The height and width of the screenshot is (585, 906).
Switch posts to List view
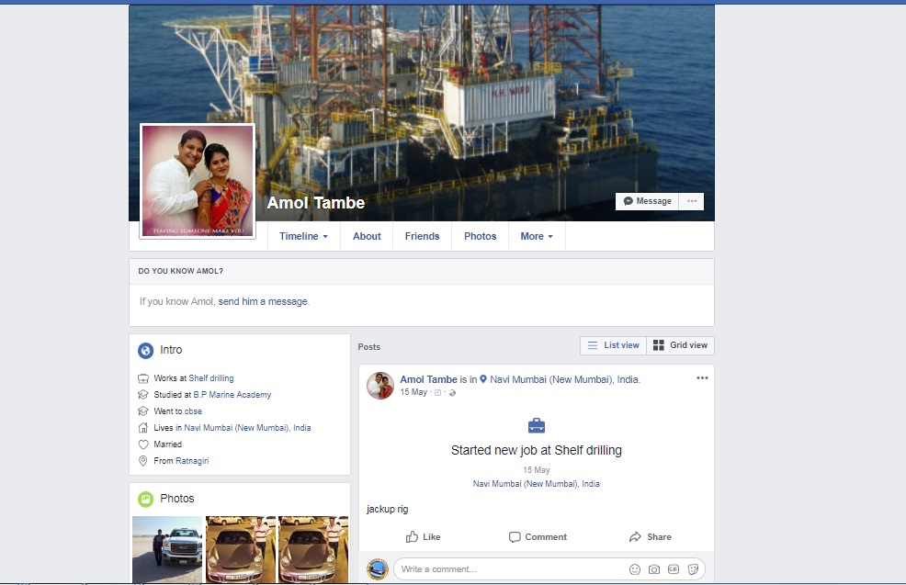(613, 345)
